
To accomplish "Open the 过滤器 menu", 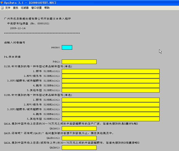I will [x=25, y=8].
